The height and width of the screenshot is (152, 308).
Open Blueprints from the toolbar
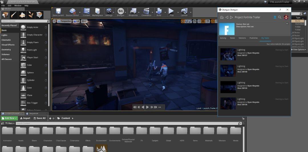133,12
